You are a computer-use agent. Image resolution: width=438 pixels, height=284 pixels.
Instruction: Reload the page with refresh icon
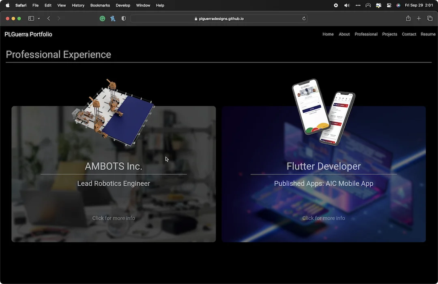tap(304, 19)
